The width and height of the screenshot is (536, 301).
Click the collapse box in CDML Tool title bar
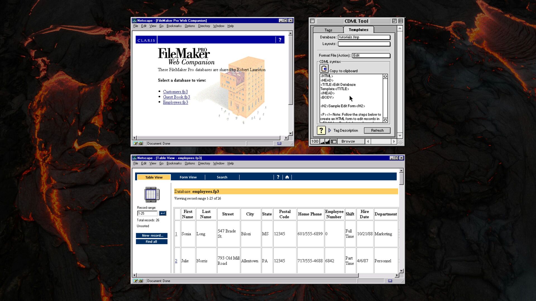pos(401,21)
